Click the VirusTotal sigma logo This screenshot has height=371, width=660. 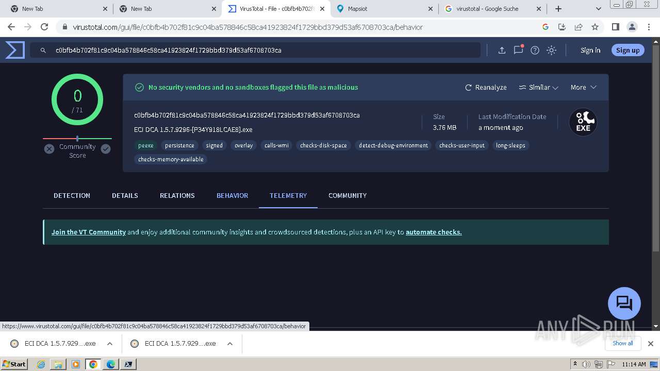click(15, 50)
